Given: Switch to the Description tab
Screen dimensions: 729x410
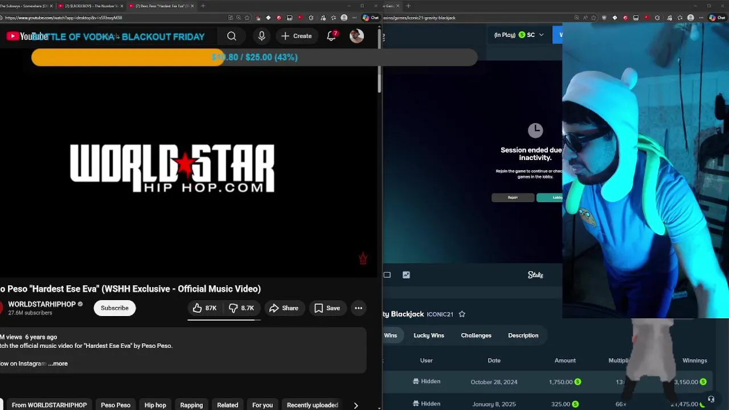Looking at the screenshot, I should pos(523,335).
